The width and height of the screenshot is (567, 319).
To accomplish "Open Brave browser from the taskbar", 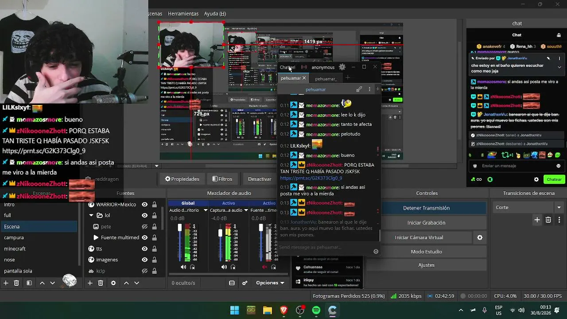I will [x=284, y=310].
